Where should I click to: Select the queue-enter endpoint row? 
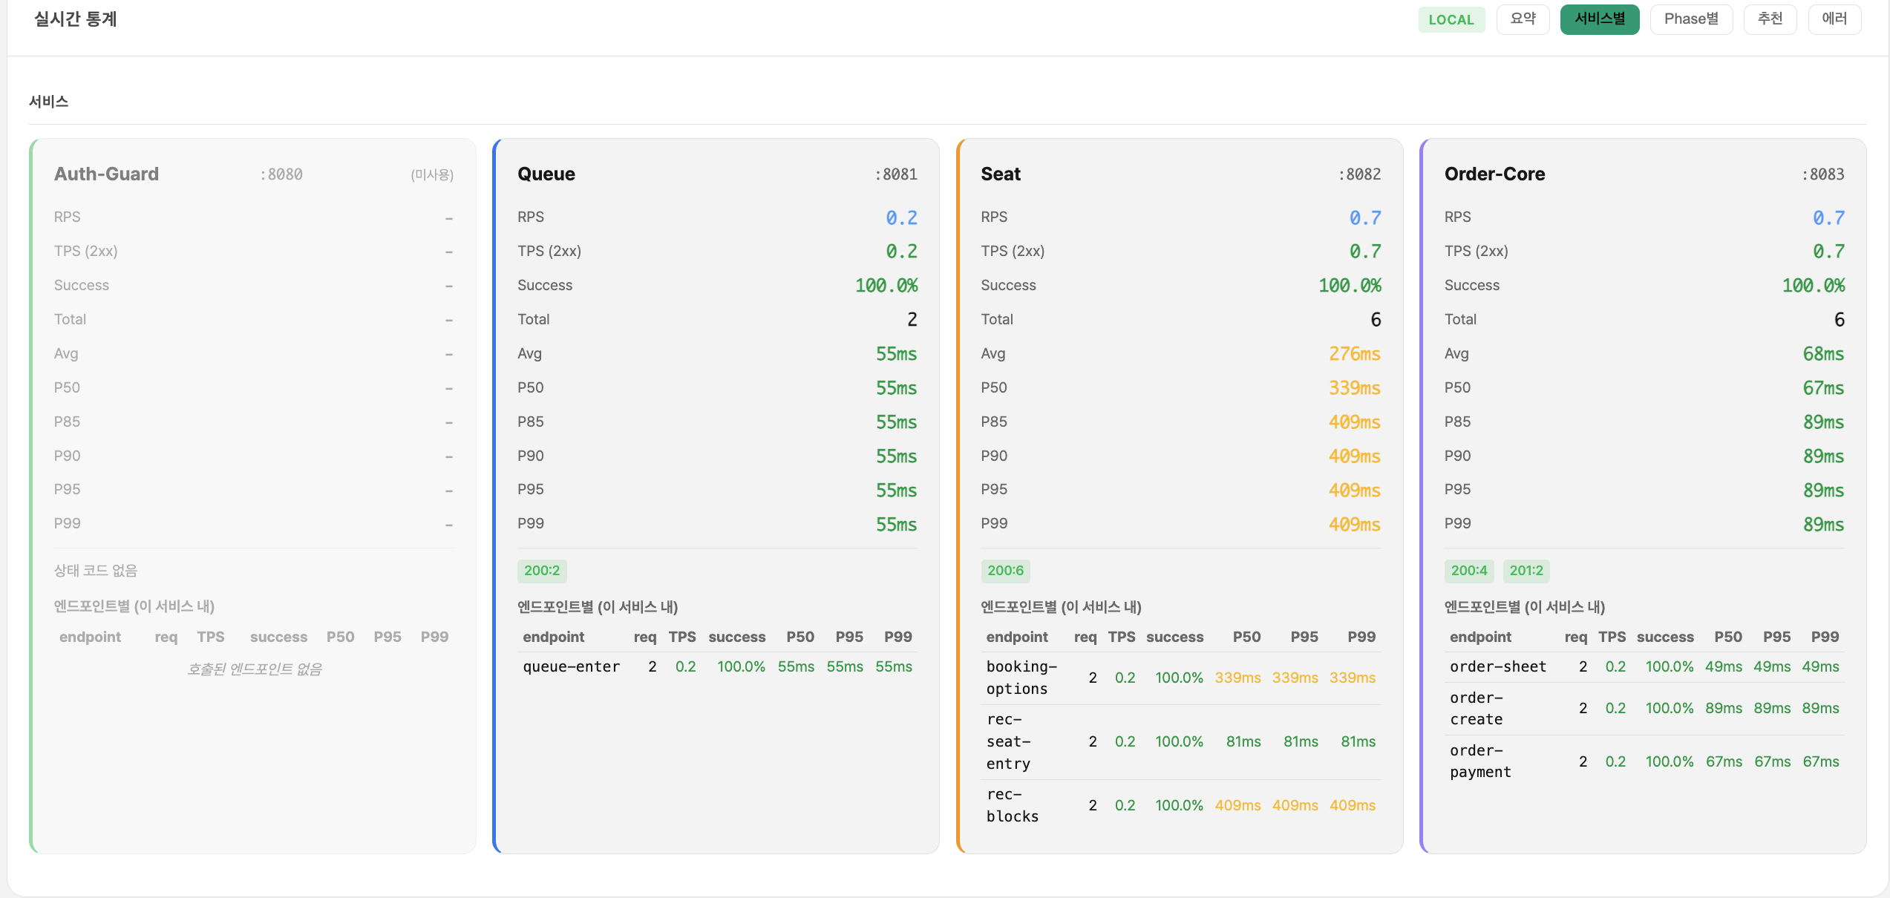coord(572,666)
